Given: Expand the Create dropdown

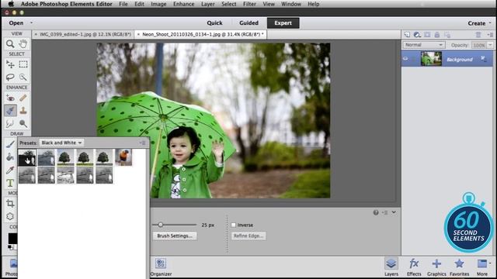Looking at the screenshot, I should click(490, 22).
